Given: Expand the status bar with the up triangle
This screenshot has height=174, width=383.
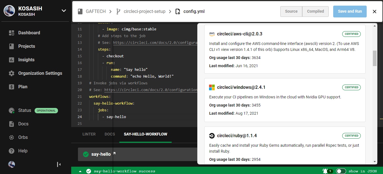Looking at the screenshot, I should (80, 171).
